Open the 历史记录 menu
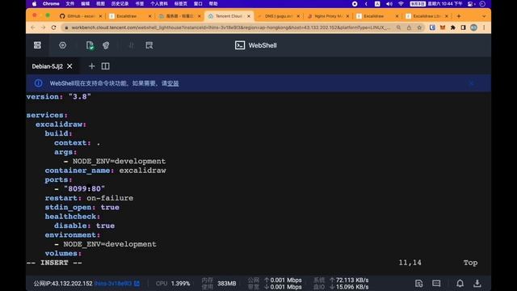 click(120, 3)
